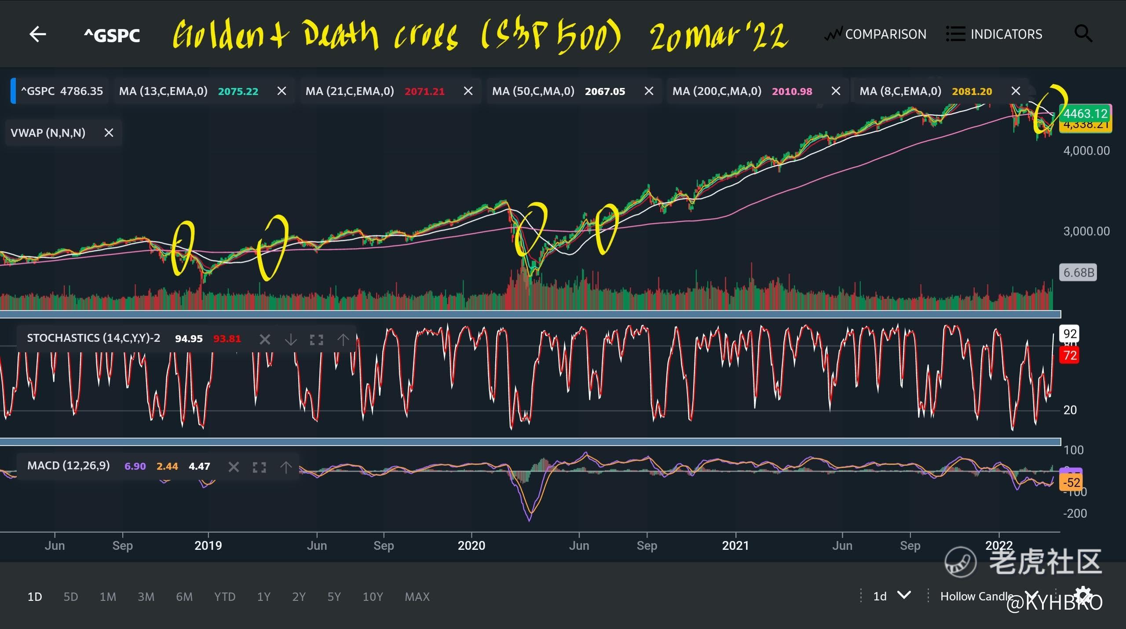Move Stochastics panel up with arrow

coord(343,339)
